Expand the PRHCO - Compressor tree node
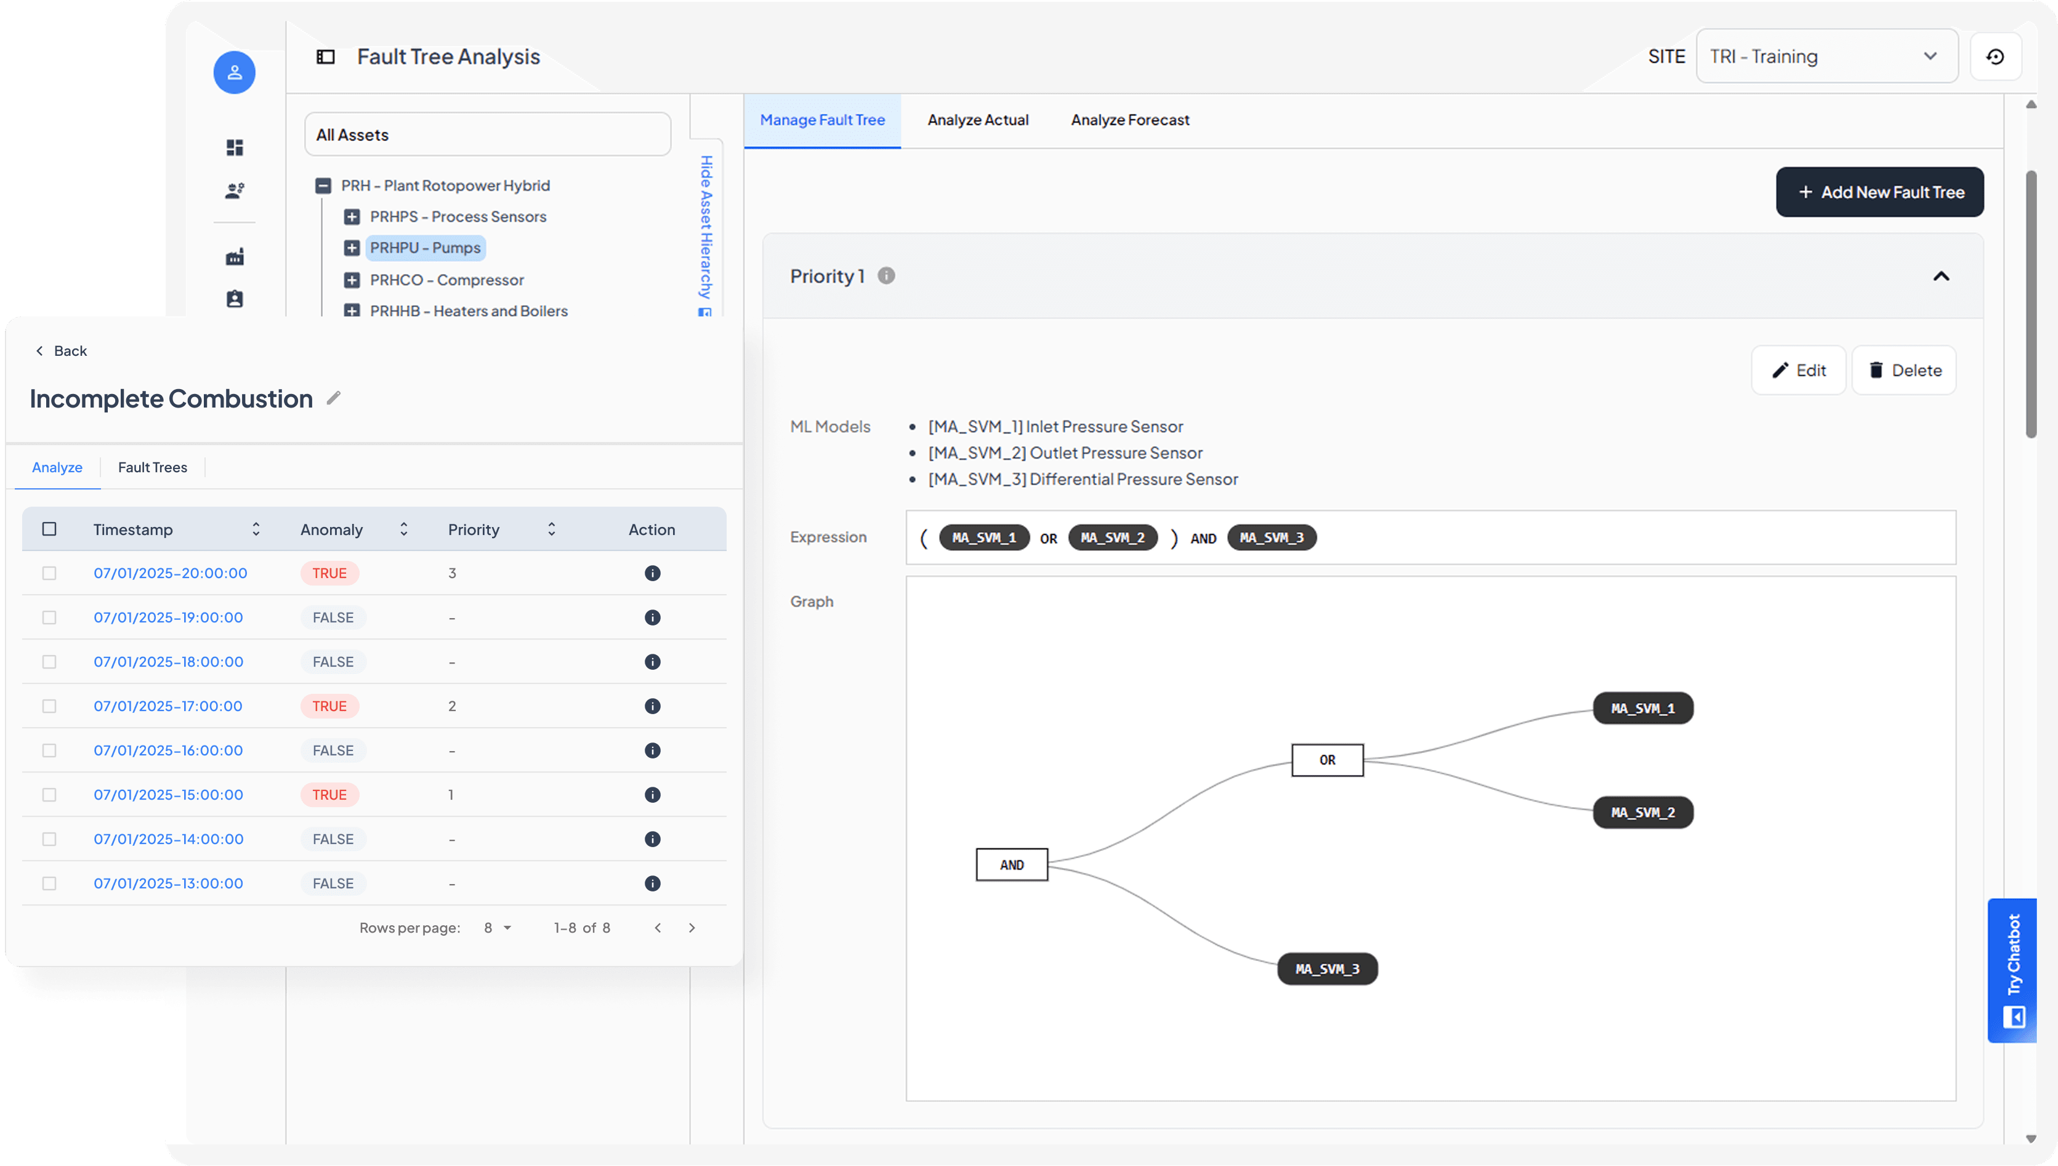Viewport: 2058px width, 1166px height. [x=352, y=280]
